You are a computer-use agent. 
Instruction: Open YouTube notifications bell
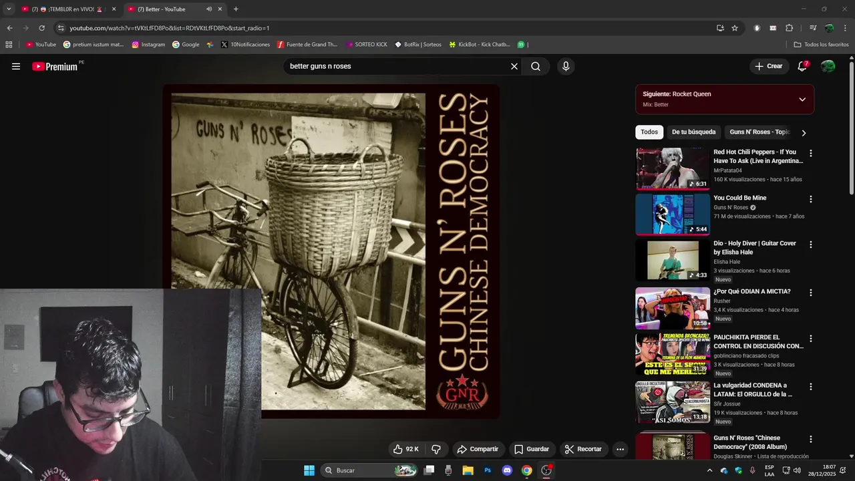click(x=803, y=66)
